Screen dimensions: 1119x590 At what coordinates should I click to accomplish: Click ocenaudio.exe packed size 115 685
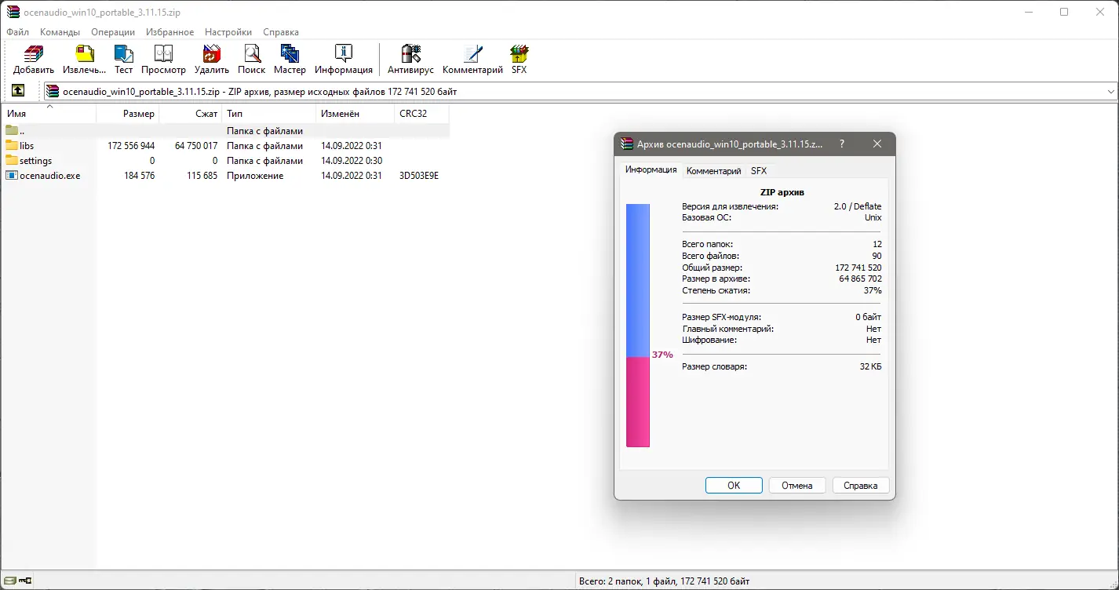[202, 176]
